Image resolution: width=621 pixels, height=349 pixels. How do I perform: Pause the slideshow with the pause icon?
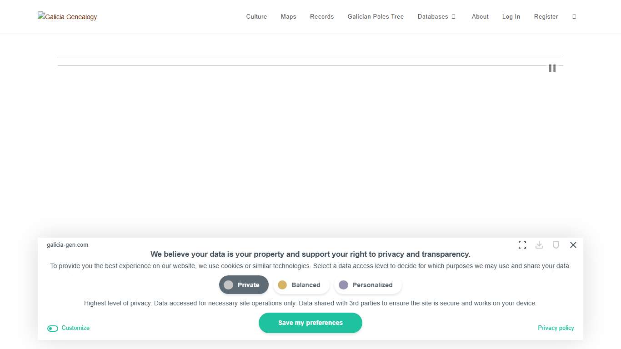point(552,68)
